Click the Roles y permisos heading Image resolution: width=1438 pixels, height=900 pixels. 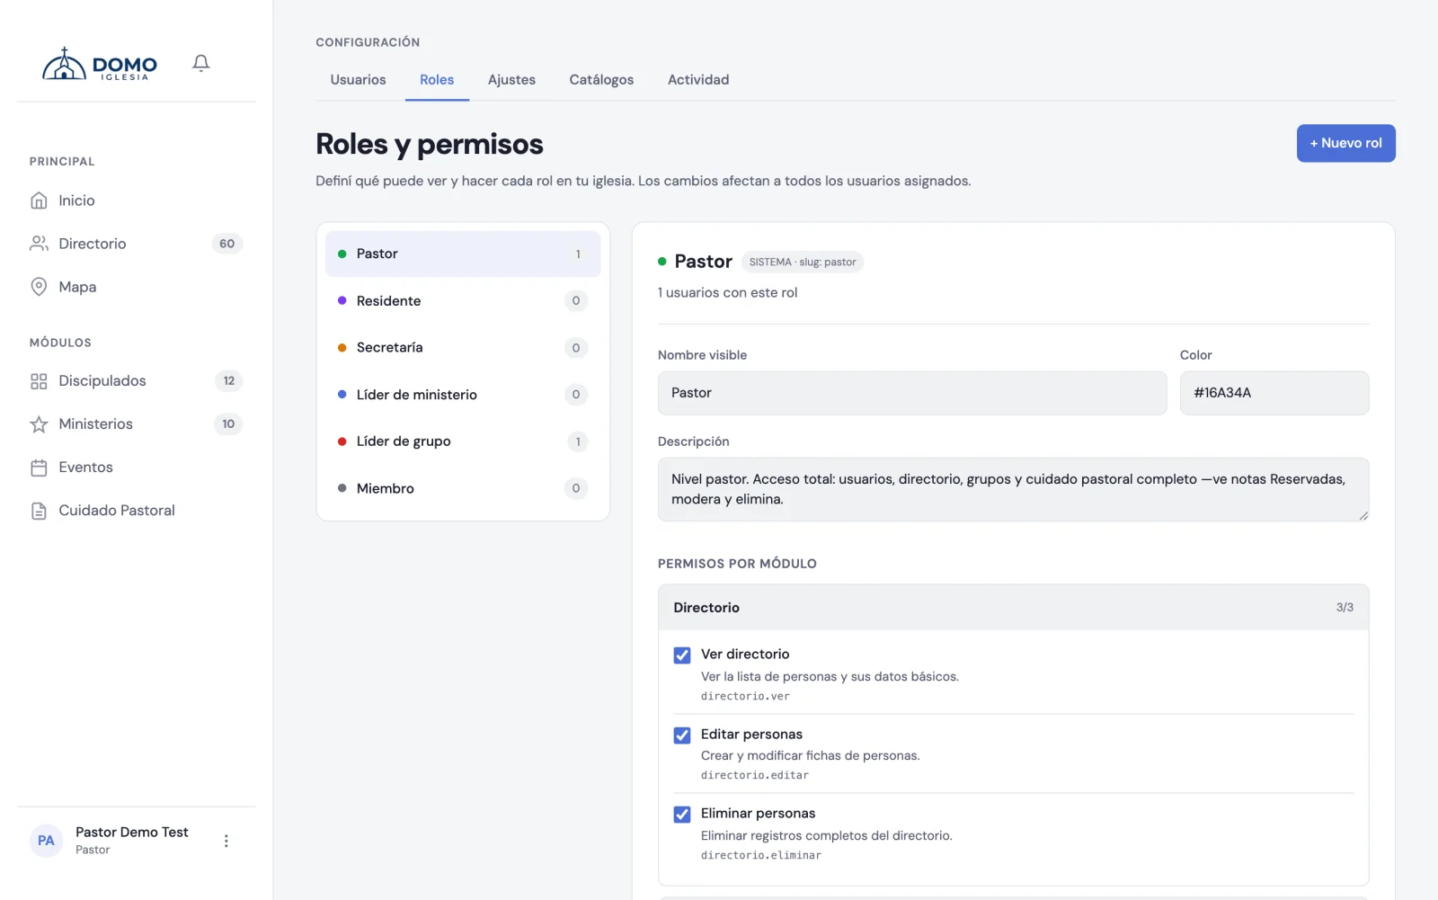click(430, 144)
